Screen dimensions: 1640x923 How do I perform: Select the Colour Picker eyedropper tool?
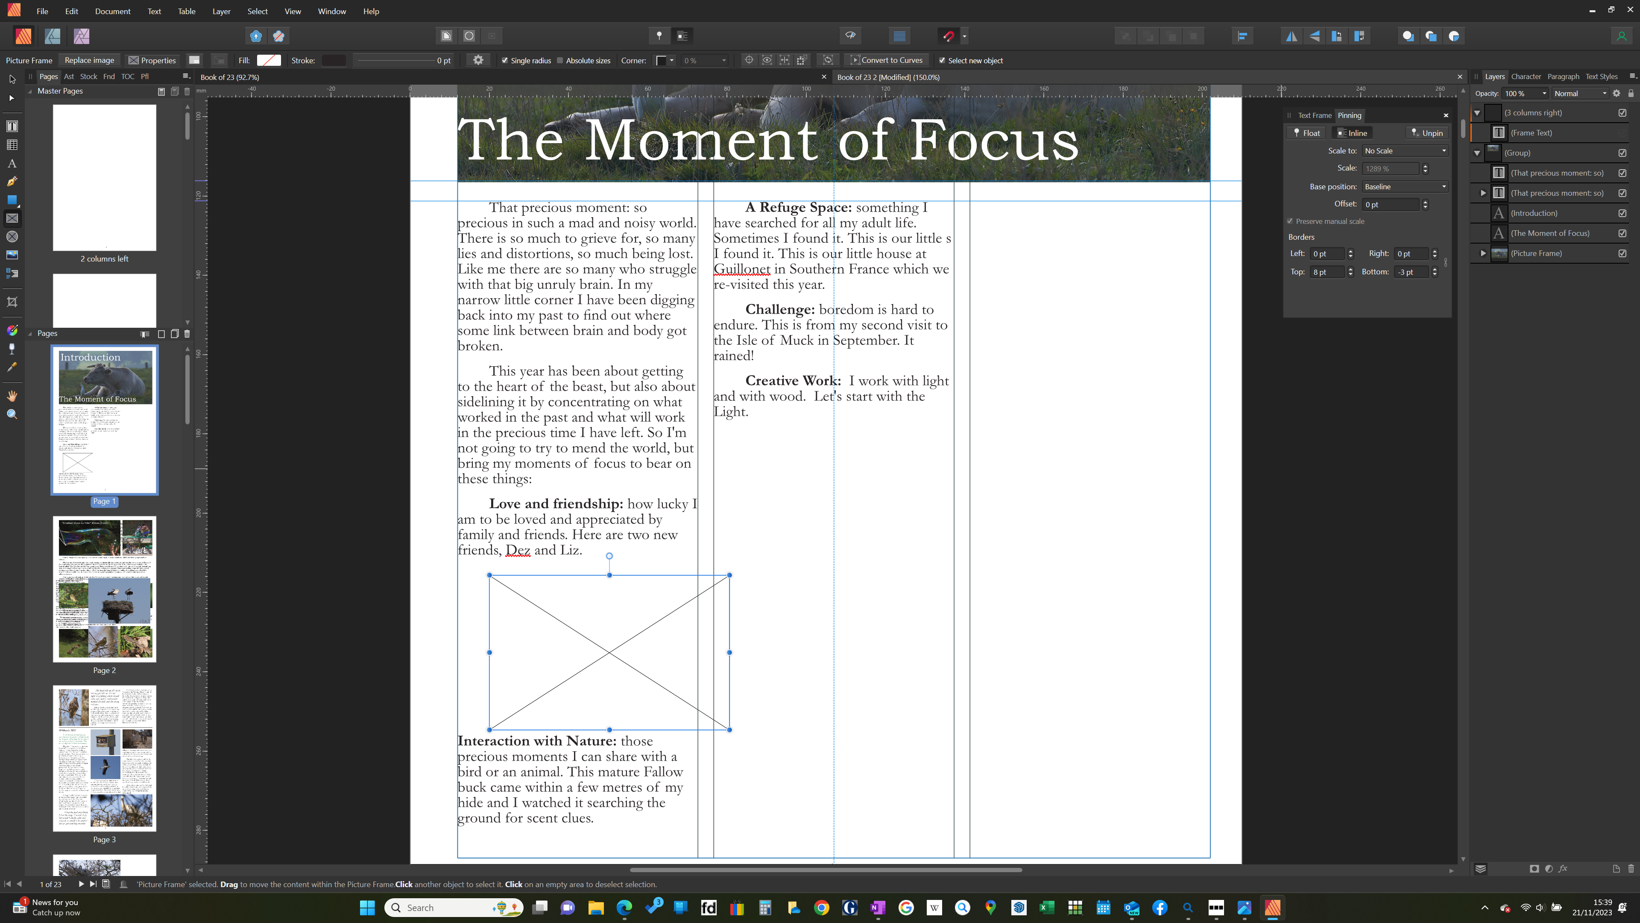[x=12, y=367]
